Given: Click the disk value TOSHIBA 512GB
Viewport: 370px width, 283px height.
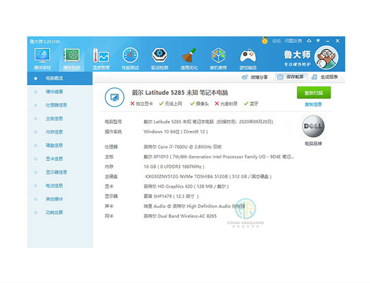Looking at the screenshot, I should (208, 177).
